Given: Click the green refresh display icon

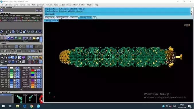Looking at the screenshot, I should [20, 38].
